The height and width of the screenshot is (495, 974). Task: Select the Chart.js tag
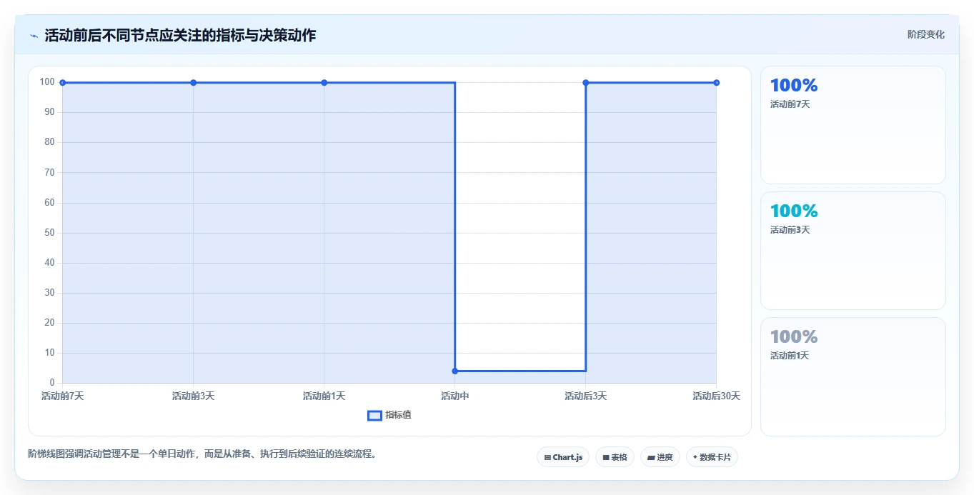point(563,457)
